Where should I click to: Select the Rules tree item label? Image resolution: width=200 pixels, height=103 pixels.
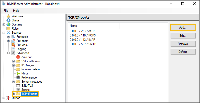point(15,29)
